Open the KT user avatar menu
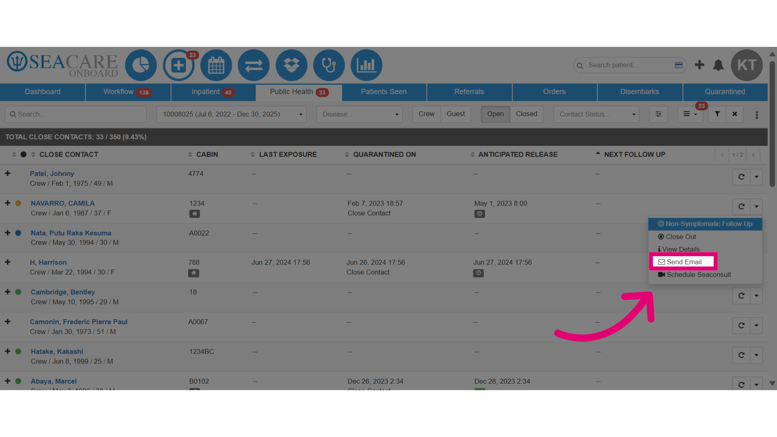The image size is (777, 437). (747, 65)
